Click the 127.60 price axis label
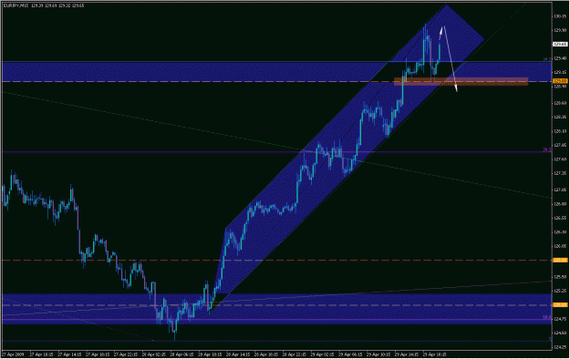This screenshot has height=359, width=570. pyautogui.click(x=560, y=159)
